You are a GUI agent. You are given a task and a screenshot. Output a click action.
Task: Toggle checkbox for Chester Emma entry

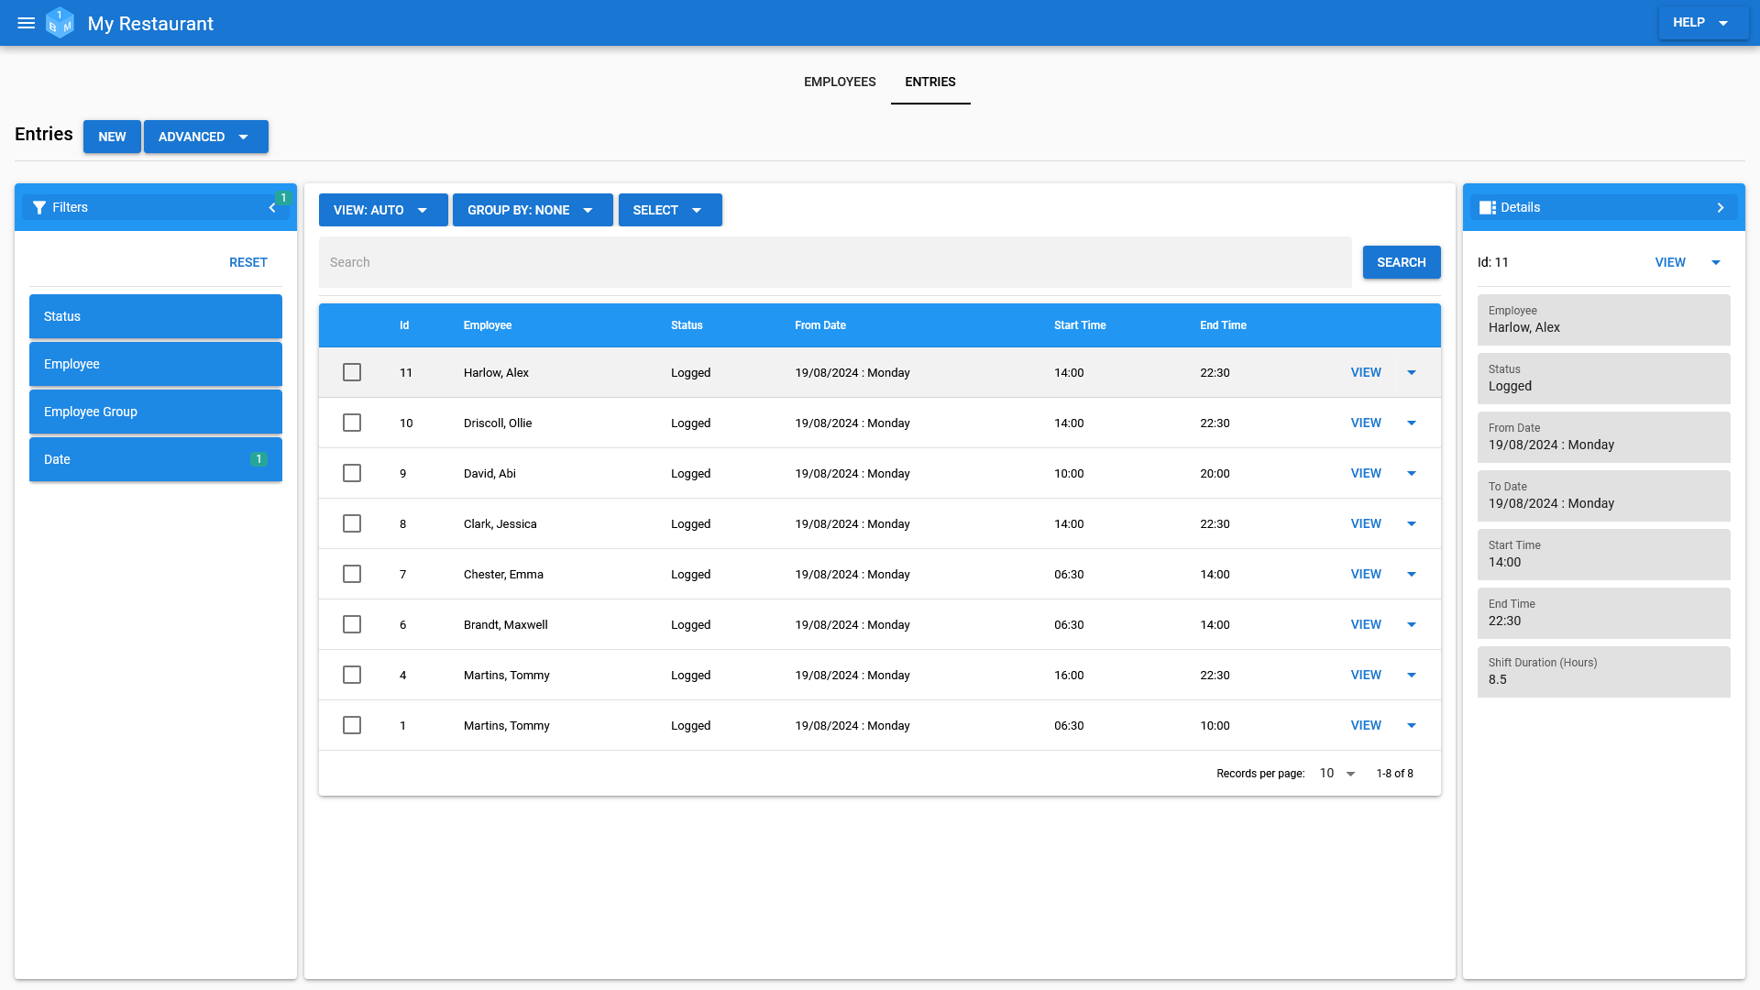352,573
